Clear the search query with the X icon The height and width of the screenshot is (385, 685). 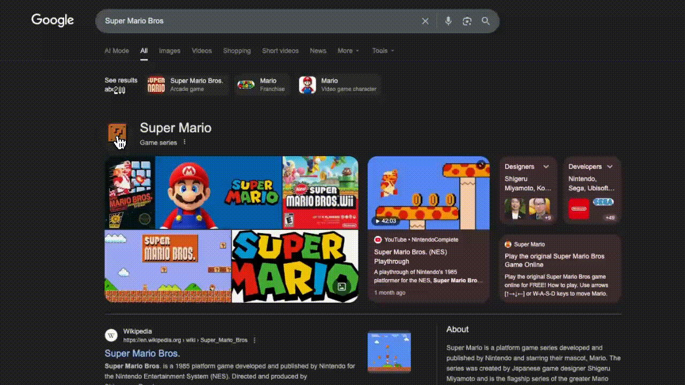coord(425,21)
